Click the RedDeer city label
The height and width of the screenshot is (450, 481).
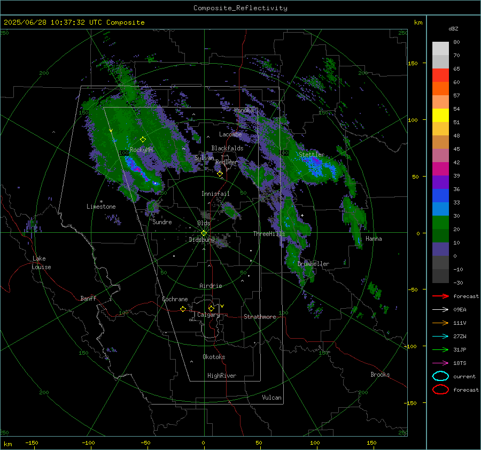click(227, 162)
